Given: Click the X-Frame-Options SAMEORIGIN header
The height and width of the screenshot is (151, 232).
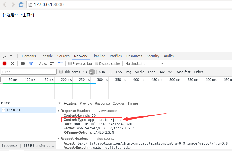Looking at the screenshot, I should (89, 132).
